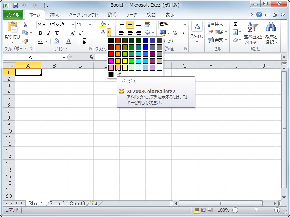Image resolution: width=290 pixels, height=217 pixels.
Task: Click the wrap text icon
Action: tap(148, 25)
